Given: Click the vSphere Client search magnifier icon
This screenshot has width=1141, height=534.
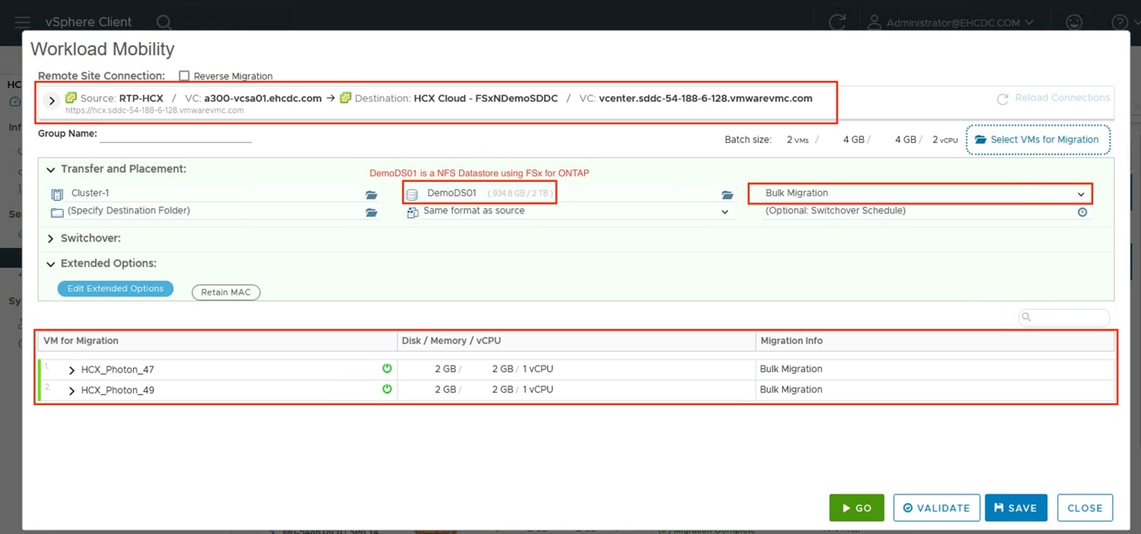Looking at the screenshot, I should (164, 22).
